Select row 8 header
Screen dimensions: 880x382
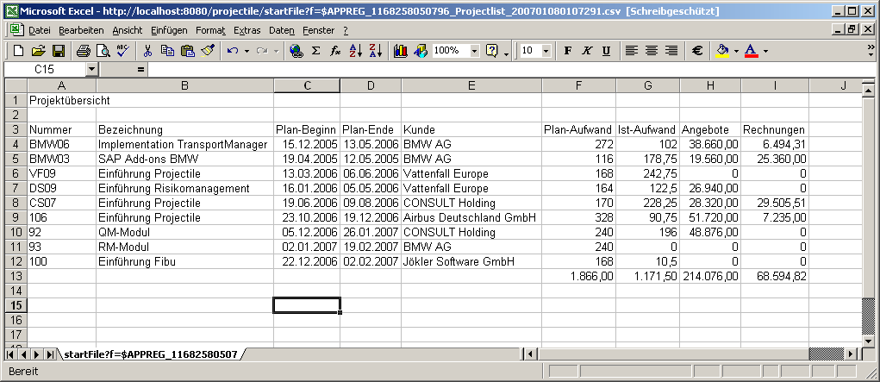pyautogui.click(x=16, y=203)
